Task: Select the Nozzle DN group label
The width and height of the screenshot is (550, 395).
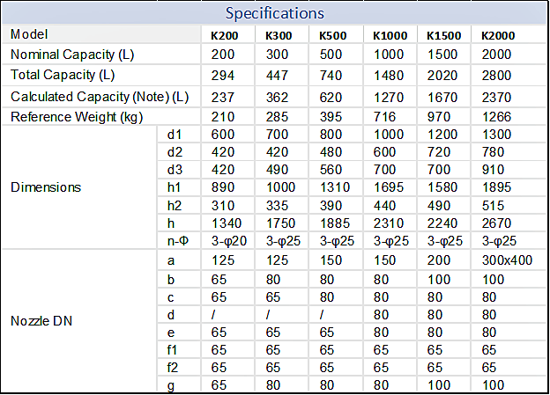Action: (x=41, y=321)
